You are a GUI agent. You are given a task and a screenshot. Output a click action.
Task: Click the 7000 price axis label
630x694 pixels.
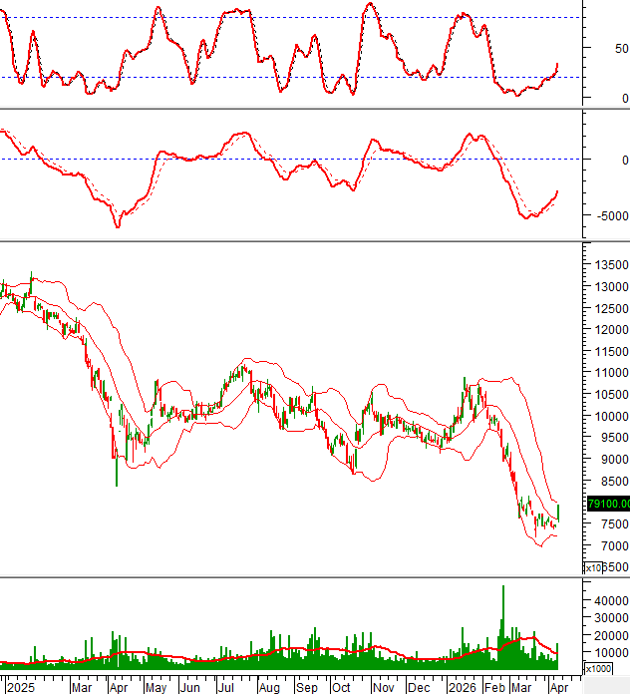[609, 546]
